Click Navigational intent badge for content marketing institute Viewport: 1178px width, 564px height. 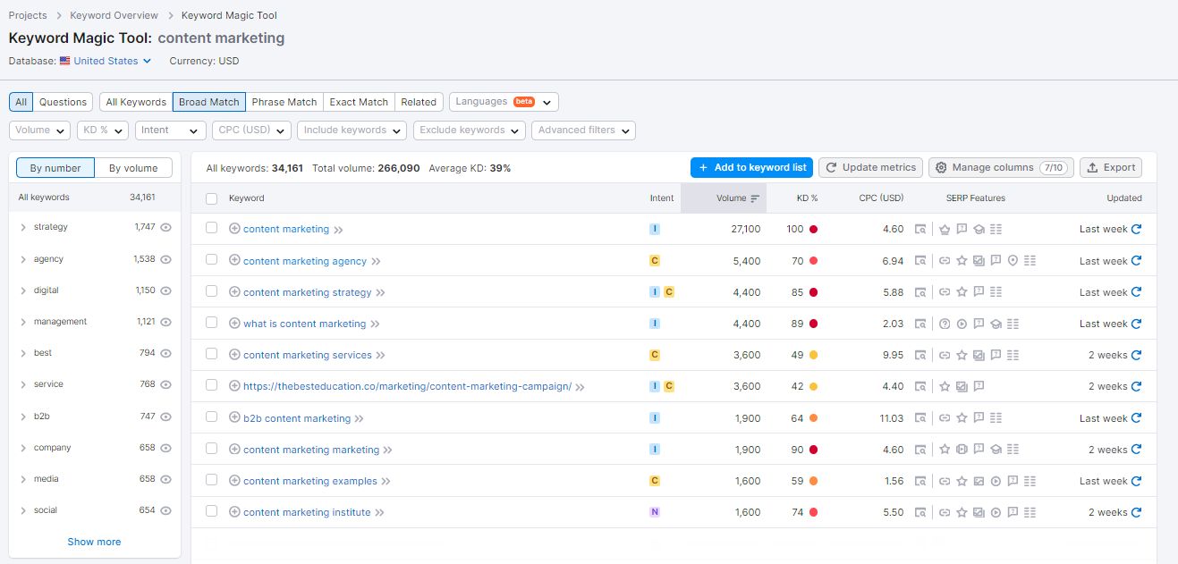655,512
